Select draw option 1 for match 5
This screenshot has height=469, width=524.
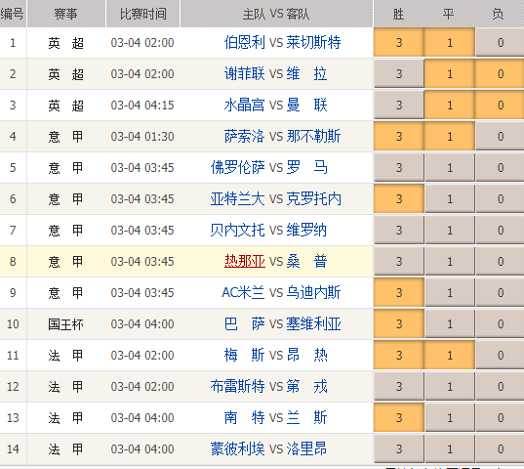click(x=450, y=168)
